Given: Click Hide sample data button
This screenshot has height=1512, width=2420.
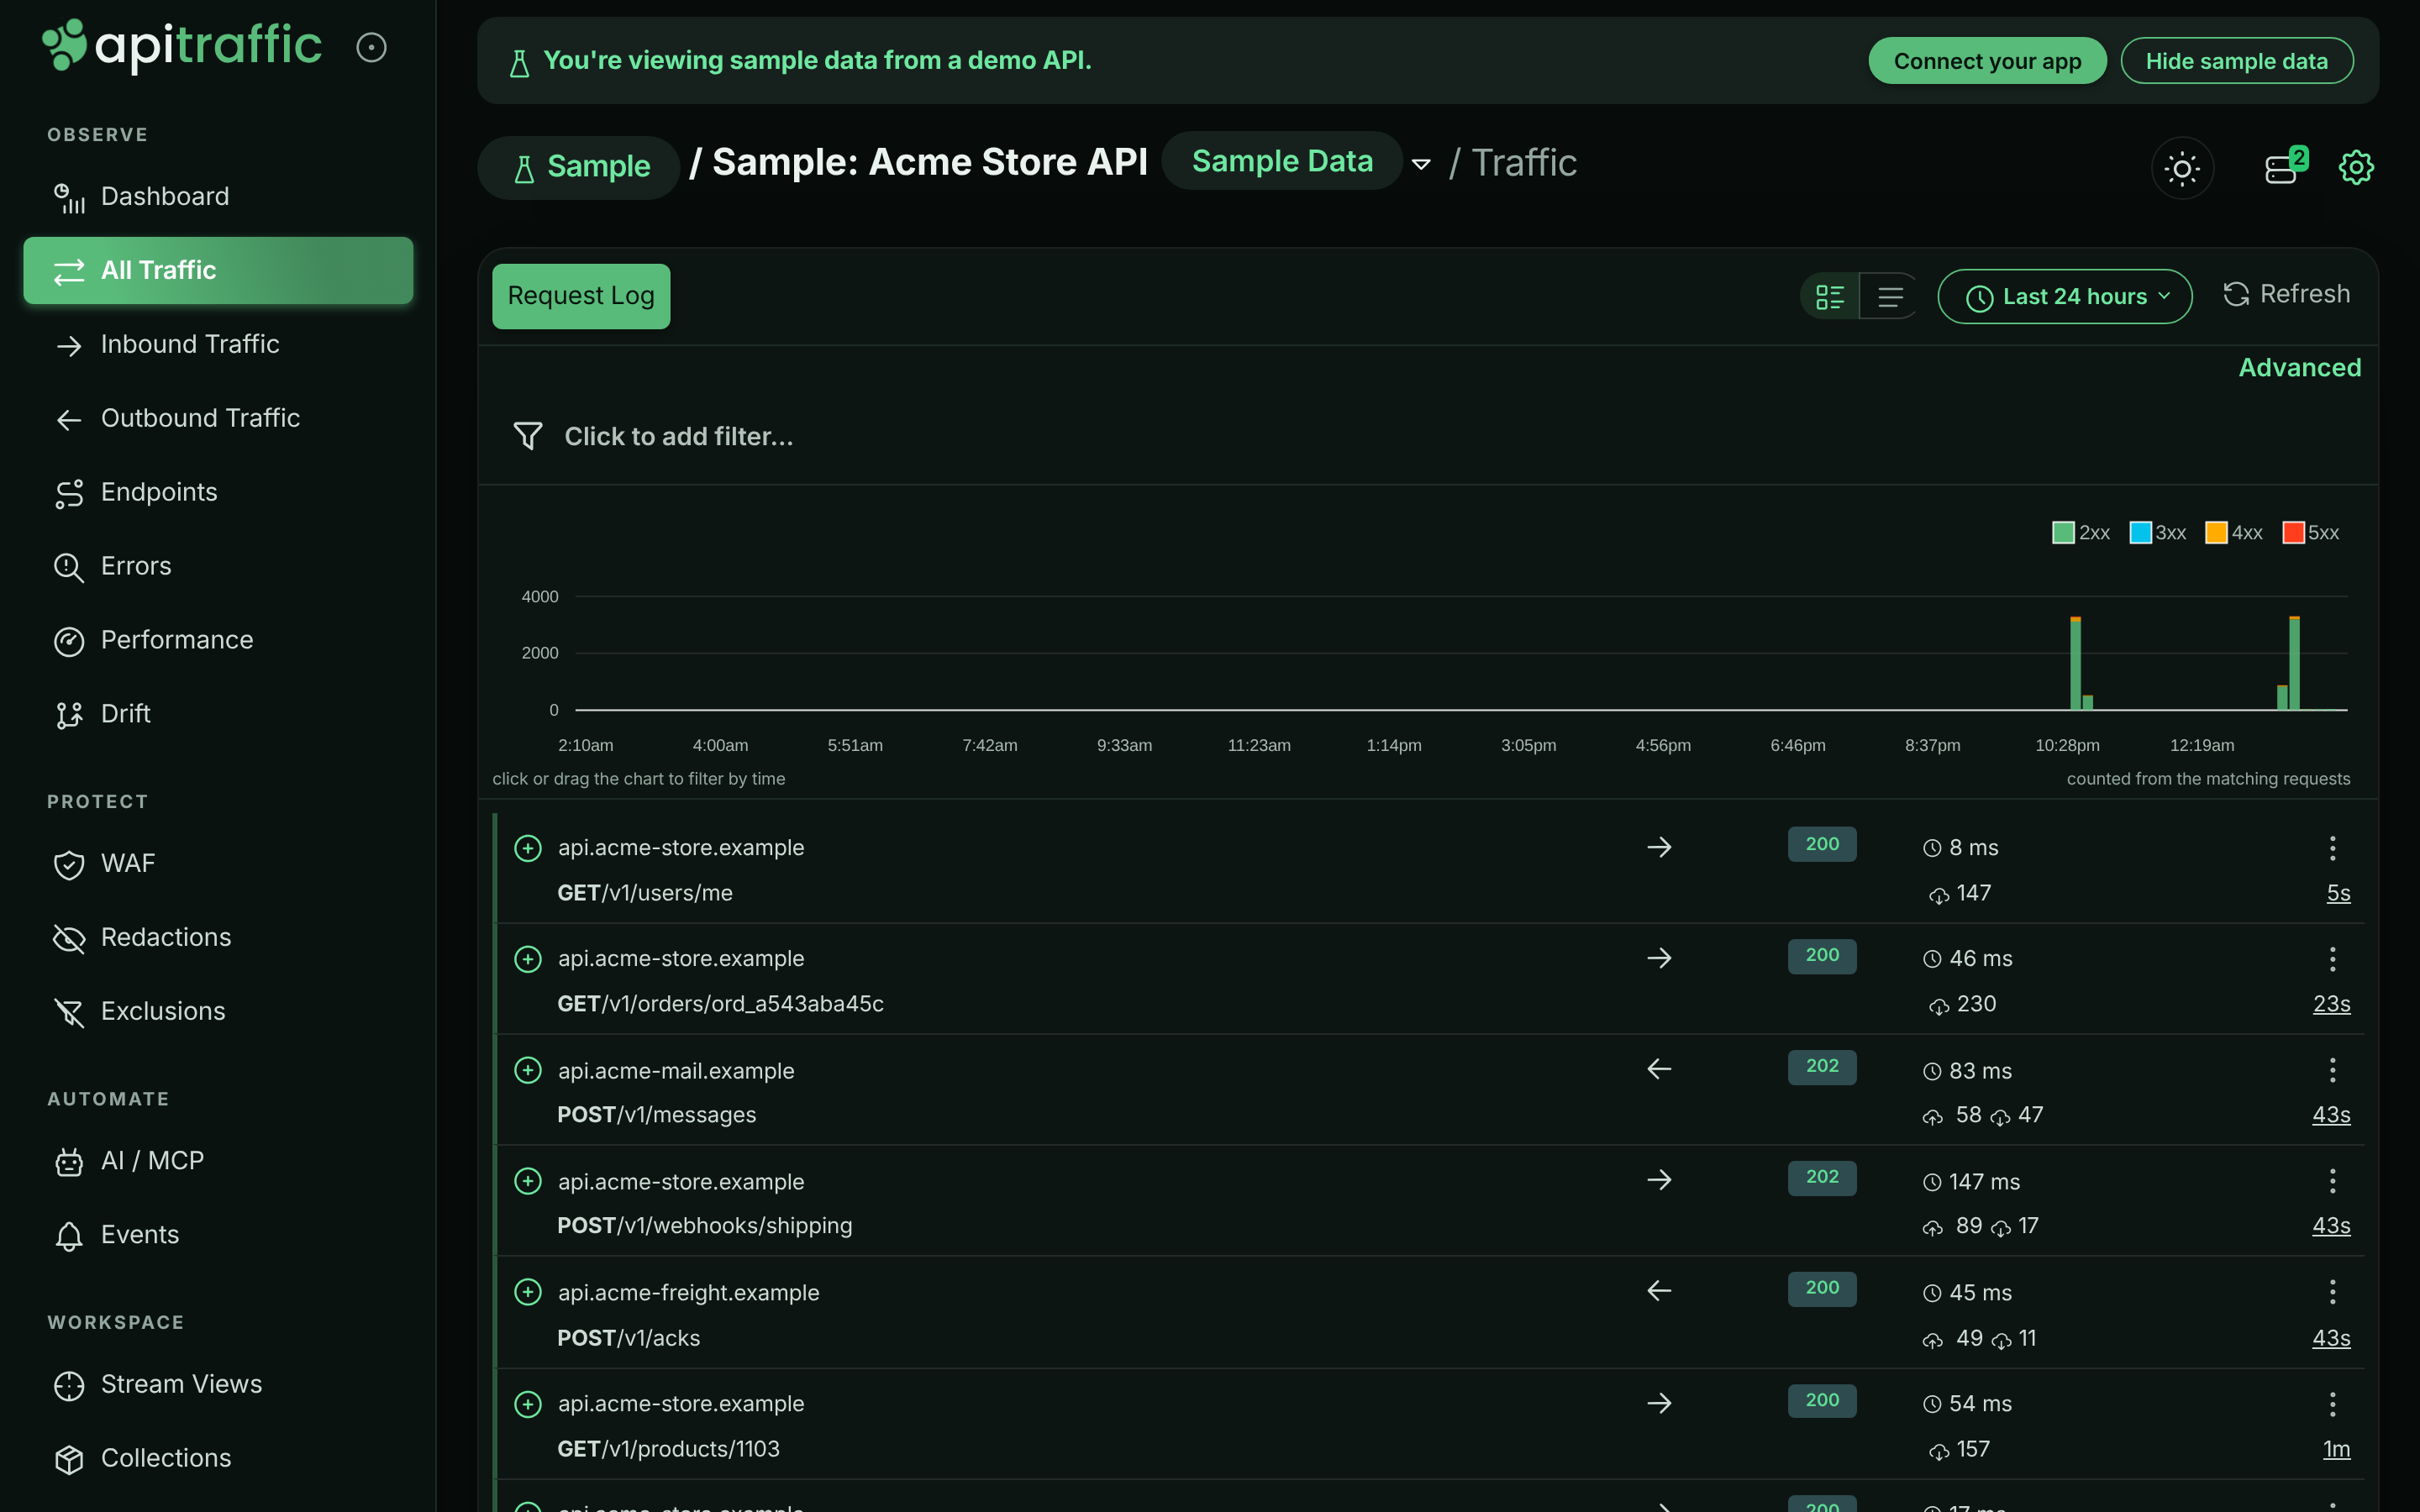Looking at the screenshot, I should click(x=2236, y=61).
